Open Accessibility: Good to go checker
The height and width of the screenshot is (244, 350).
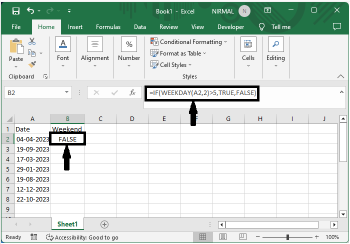tap(82, 237)
